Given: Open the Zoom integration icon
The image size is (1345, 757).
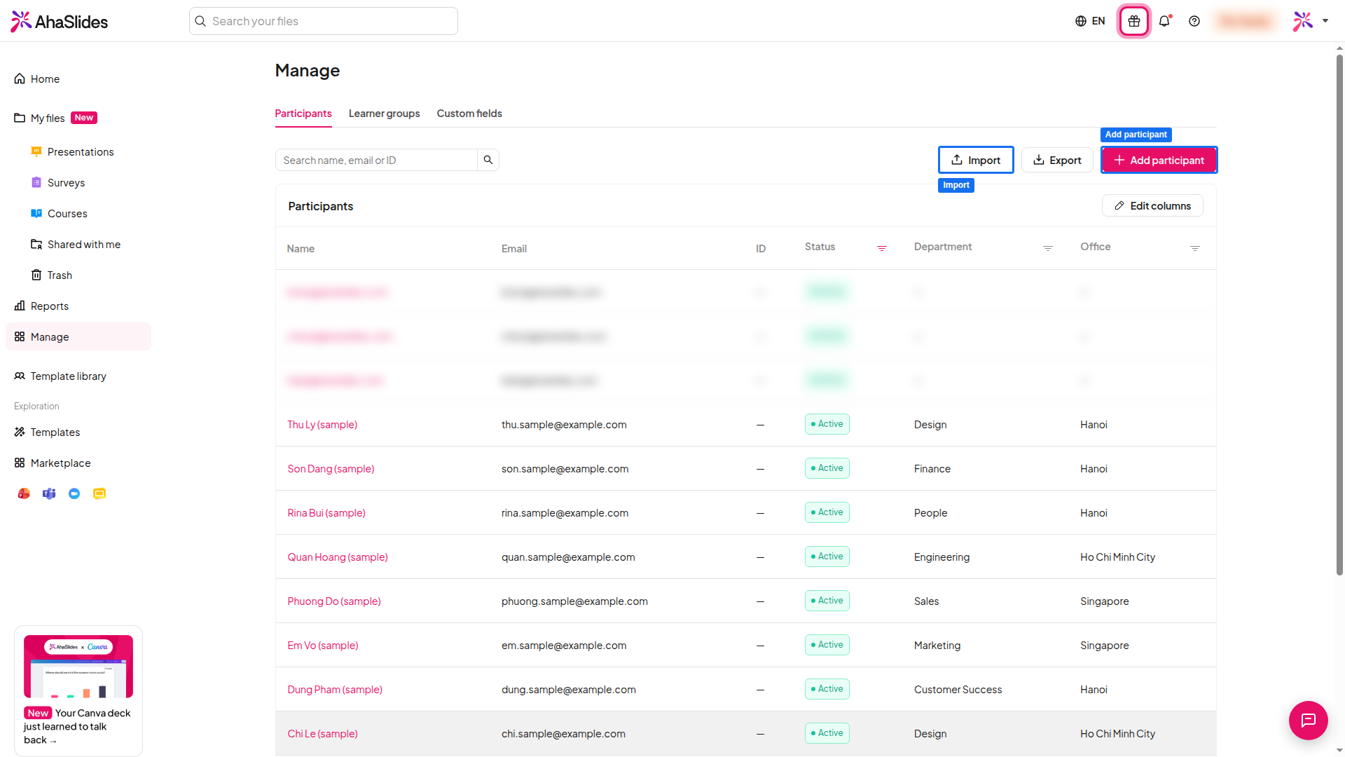Looking at the screenshot, I should point(74,493).
